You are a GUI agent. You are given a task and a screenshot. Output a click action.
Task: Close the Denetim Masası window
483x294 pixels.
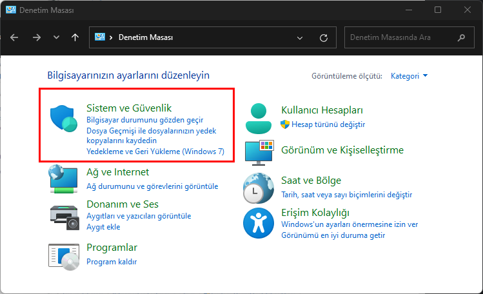pyautogui.click(x=468, y=10)
